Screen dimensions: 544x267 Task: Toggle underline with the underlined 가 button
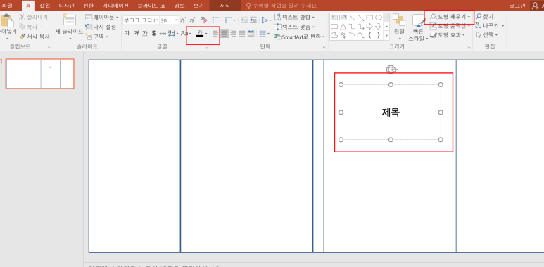click(145, 33)
